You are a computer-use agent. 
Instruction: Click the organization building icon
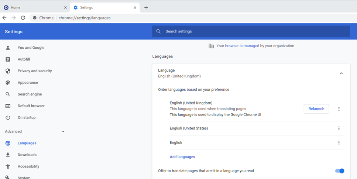(211, 46)
